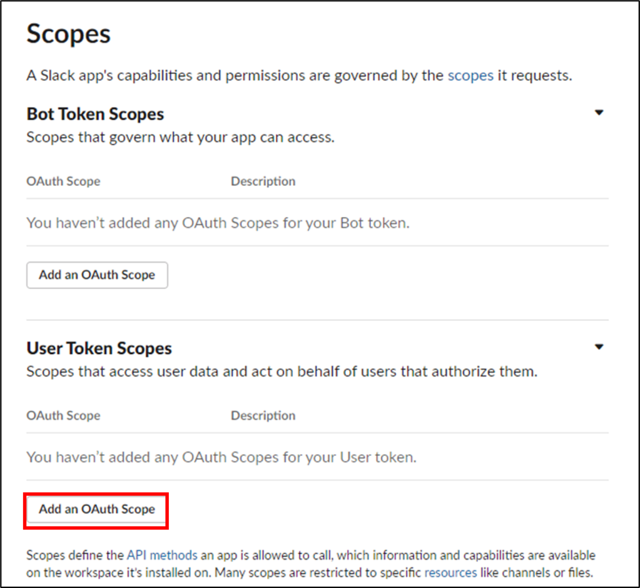The image size is (640, 588).
Task: Click 'Scopes that govern what your app can access'
Action: pyautogui.click(x=180, y=137)
